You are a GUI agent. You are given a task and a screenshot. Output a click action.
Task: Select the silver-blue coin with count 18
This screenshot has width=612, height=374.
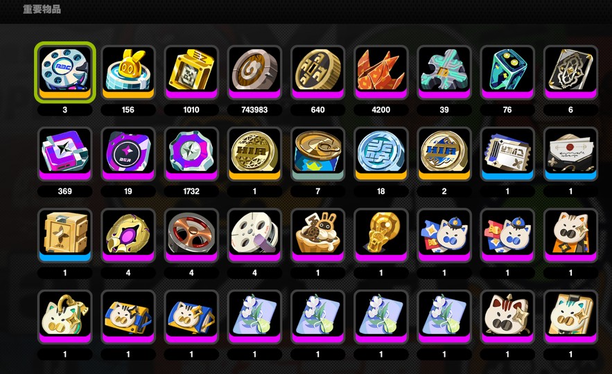[x=381, y=154]
